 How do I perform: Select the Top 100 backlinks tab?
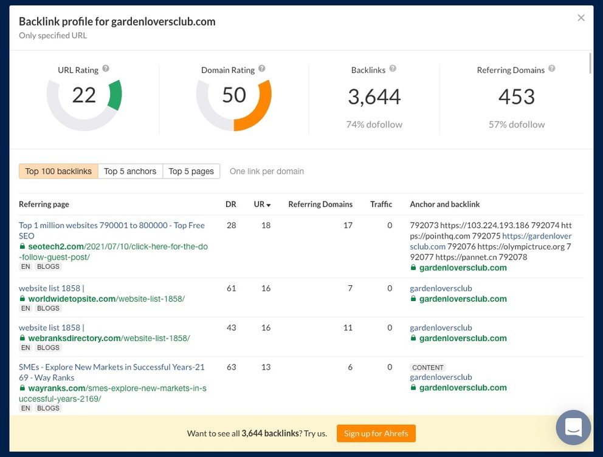coord(58,171)
